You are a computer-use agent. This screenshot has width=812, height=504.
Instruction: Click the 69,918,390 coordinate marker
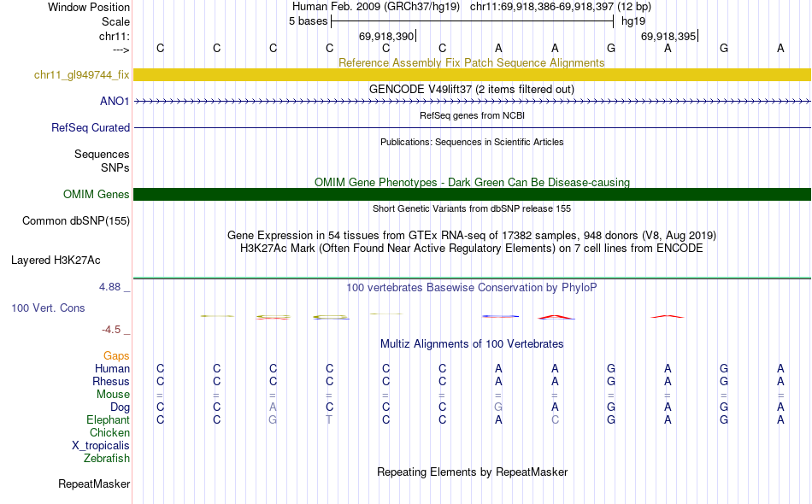click(386, 36)
